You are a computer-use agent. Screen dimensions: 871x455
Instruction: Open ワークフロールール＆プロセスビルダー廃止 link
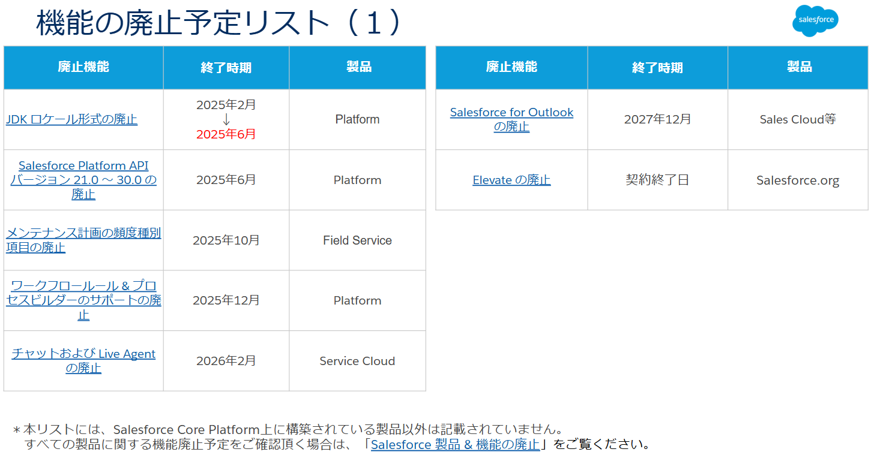[83, 300]
